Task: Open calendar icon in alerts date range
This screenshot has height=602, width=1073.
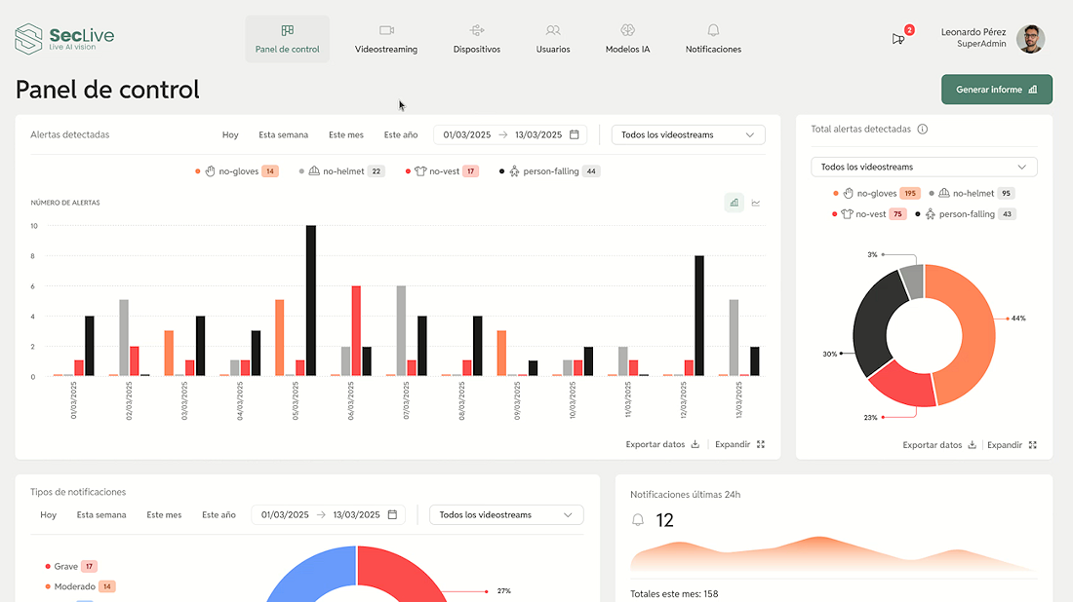Action: pos(575,134)
